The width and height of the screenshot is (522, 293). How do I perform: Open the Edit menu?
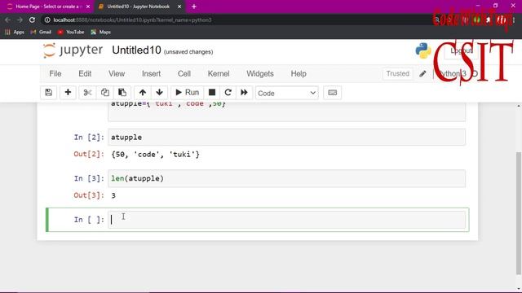pos(85,74)
